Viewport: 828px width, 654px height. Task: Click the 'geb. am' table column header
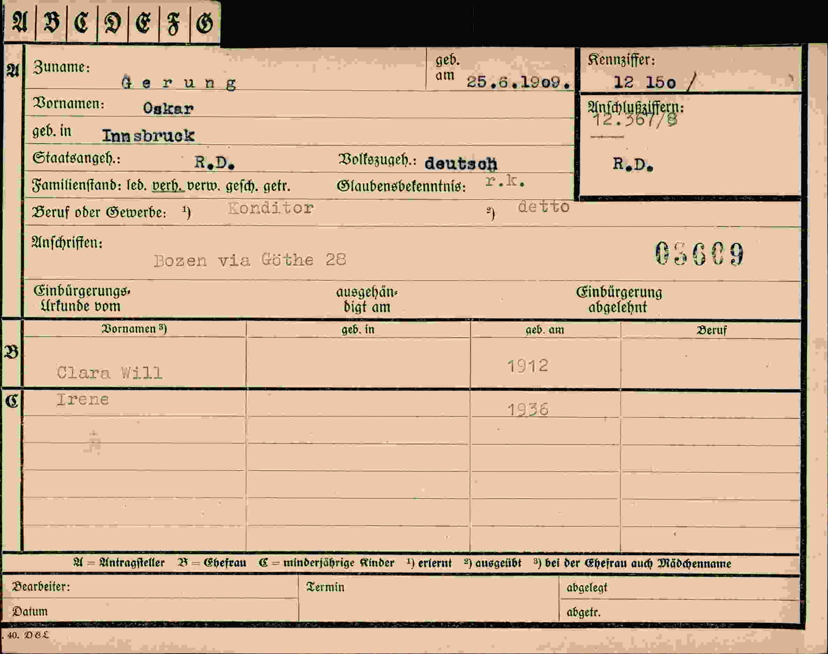coord(545,330)
